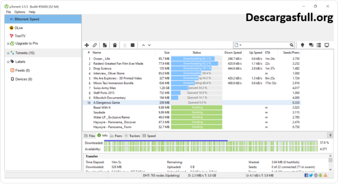Open the Options menu
Viewport: 338px width, 184px height.
point(19,12)
